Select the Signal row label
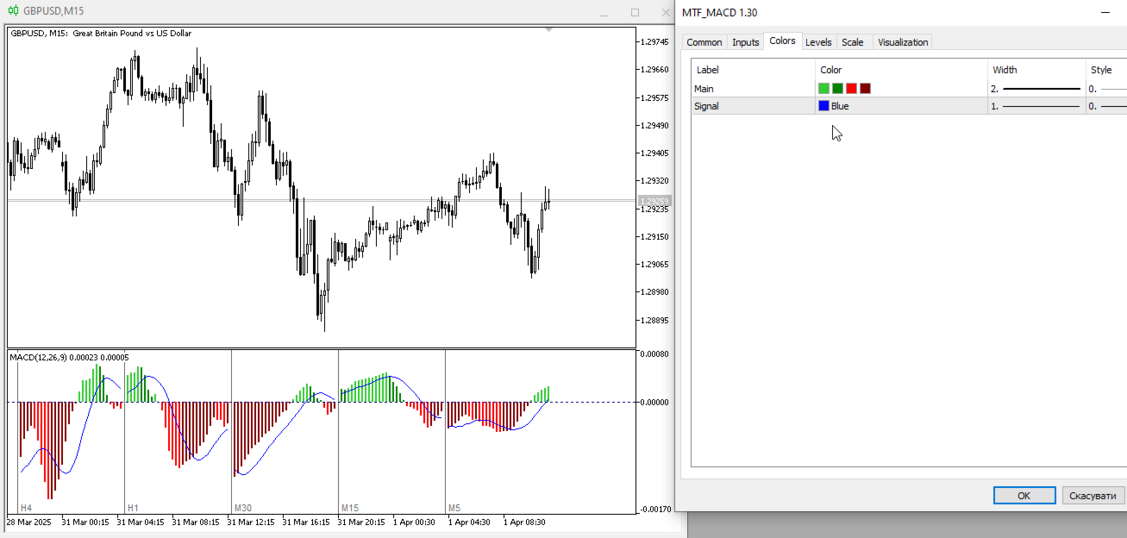This screenshot has width=1127, height=538. 706,106
